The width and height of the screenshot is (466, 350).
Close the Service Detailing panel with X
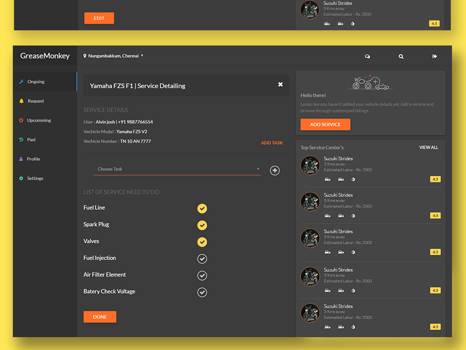tap(280, 85)
